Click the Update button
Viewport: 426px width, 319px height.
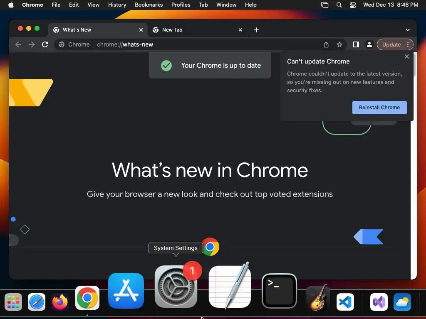pos(391,44)
